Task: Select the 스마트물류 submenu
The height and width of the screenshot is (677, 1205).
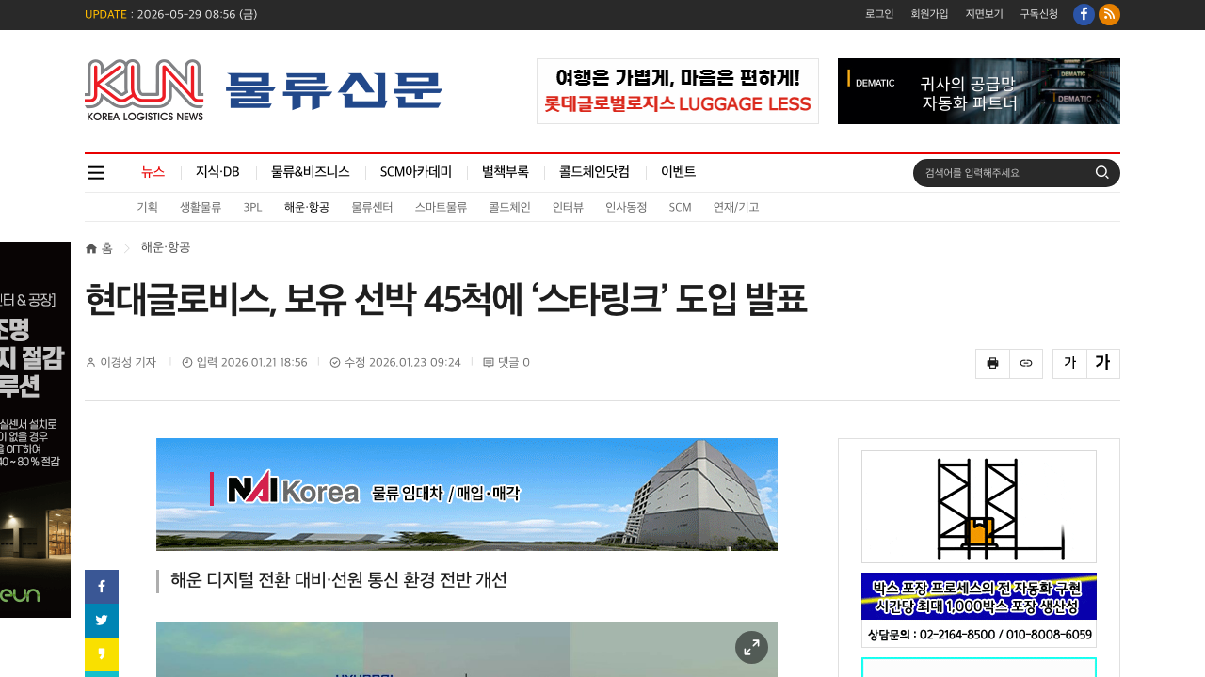Action: (x=441, y=207)
